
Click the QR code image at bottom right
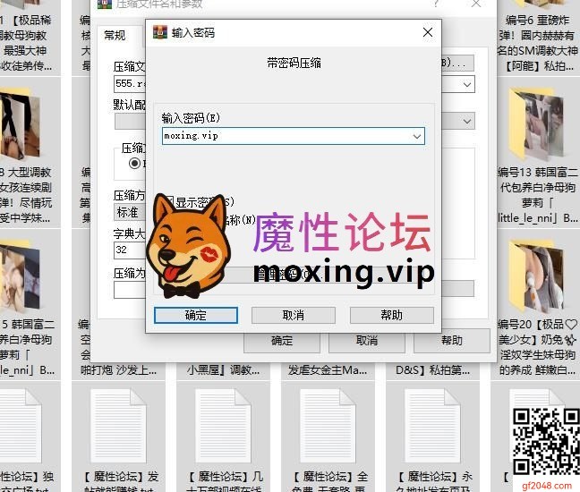tap(543, 438)
